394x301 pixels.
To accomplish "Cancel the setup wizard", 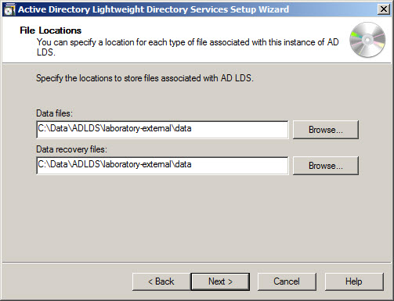I will click(x=287, y=281).
